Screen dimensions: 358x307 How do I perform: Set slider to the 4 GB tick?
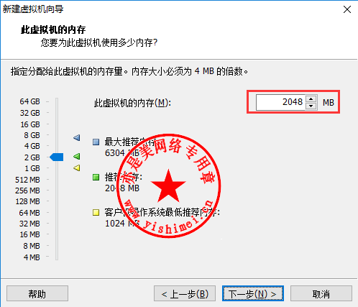[x=57, y=146]
